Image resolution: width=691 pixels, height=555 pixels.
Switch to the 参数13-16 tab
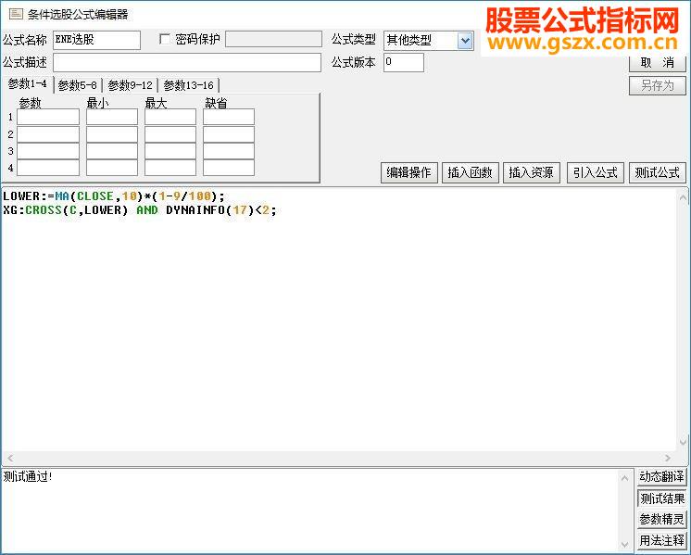[189, 85]
